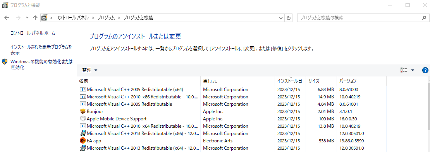
Task: Open Windows の機能の有効化または無効化 link
Action: click(41, 64)
